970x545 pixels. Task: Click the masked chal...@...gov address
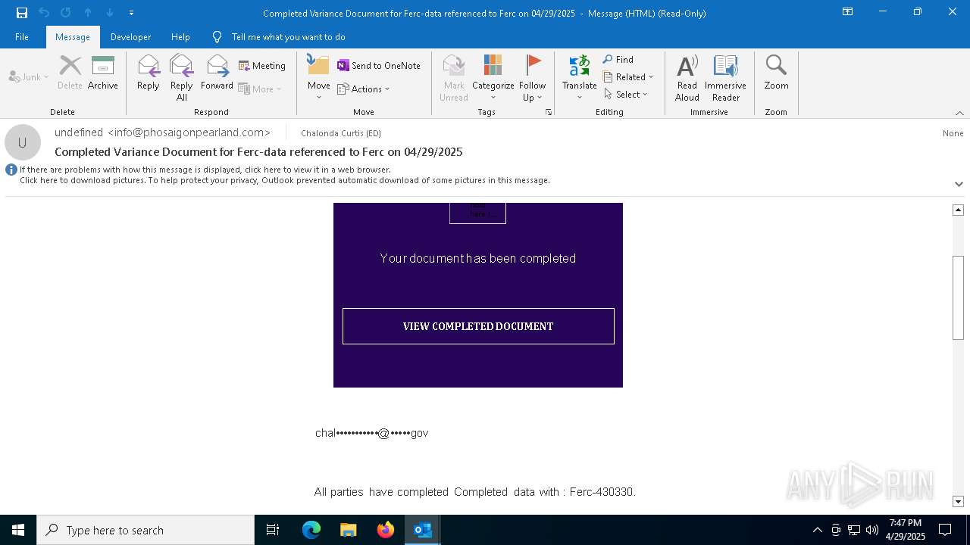point(371,433)
